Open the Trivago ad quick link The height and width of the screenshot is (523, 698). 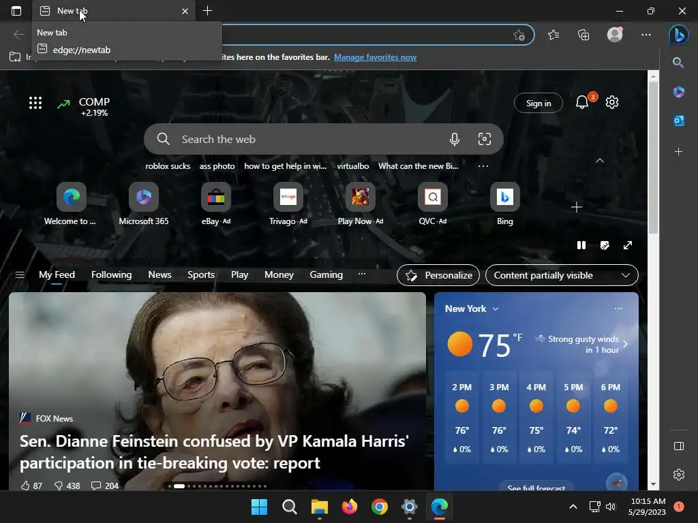click(x=288, y=204)
